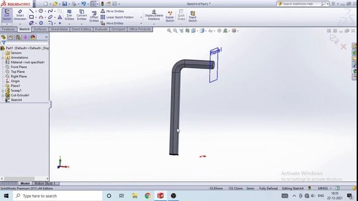Open the FeatureManager design tree tab icon
Image resolution: width=358 pixels, height=201 pixels.
tap(3, 37)
